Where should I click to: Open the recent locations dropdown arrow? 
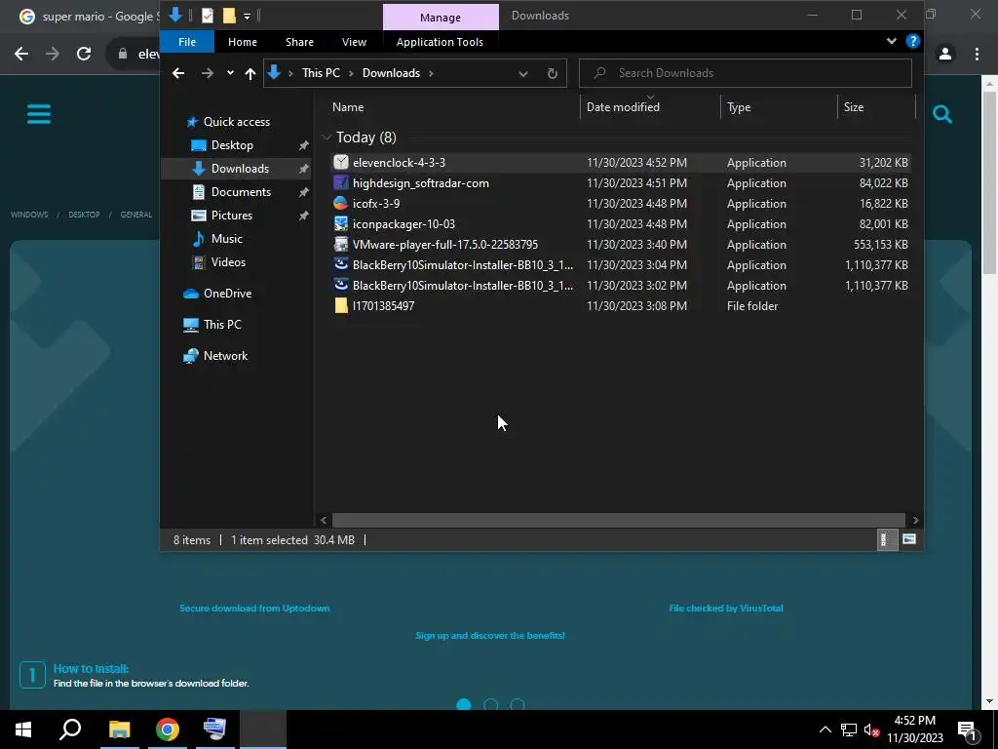click(230, 73)
